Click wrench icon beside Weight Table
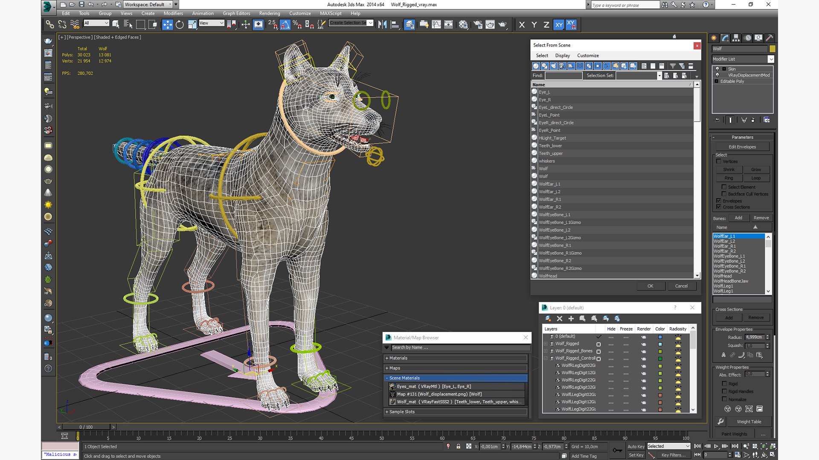The image size is (819, 460). point(721,422)
